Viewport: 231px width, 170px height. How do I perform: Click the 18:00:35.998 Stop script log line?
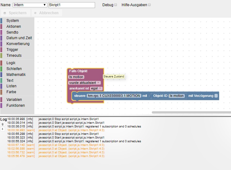click(x=53, y=119)
